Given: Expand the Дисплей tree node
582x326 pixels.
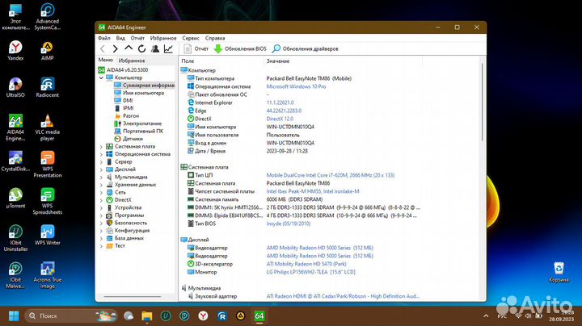Looking at the screenshot, I should [101, 169].
